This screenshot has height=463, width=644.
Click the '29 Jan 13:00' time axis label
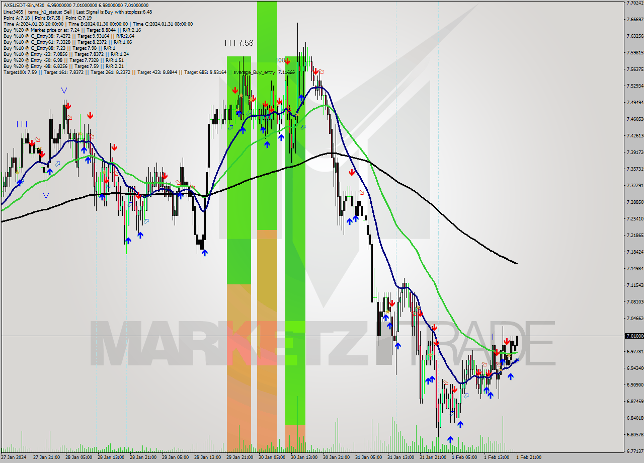207,457
